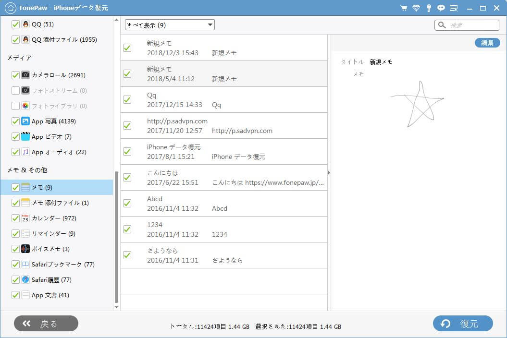The height and width of the screenshot is (338, 507).
Task: Click the Safariブックマーク book icon
Action: coord(25,264)
